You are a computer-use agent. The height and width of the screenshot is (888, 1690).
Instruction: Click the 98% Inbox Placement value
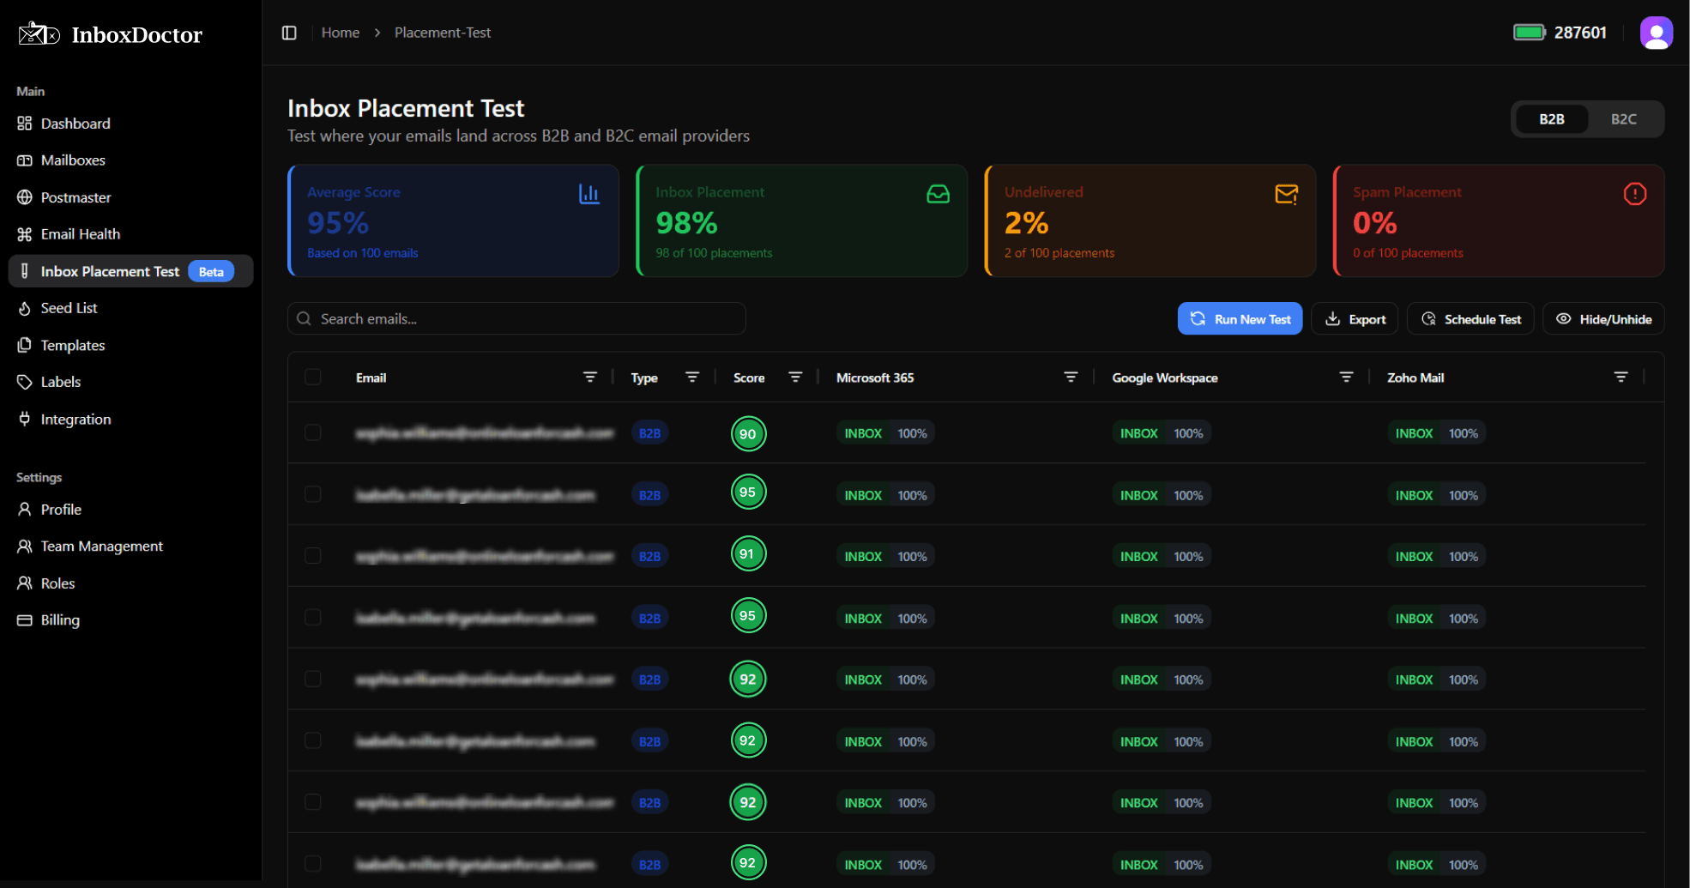point(686,223)
